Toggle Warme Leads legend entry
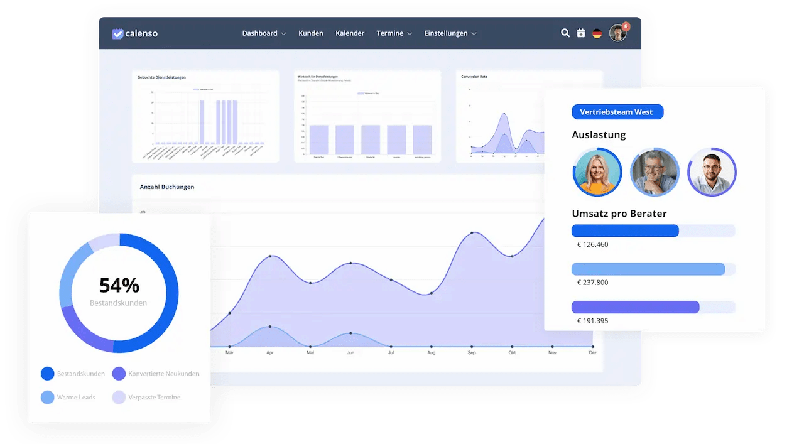 (x=68, y=397)
